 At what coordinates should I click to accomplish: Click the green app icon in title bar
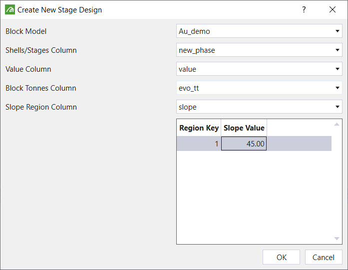[9, 9]
